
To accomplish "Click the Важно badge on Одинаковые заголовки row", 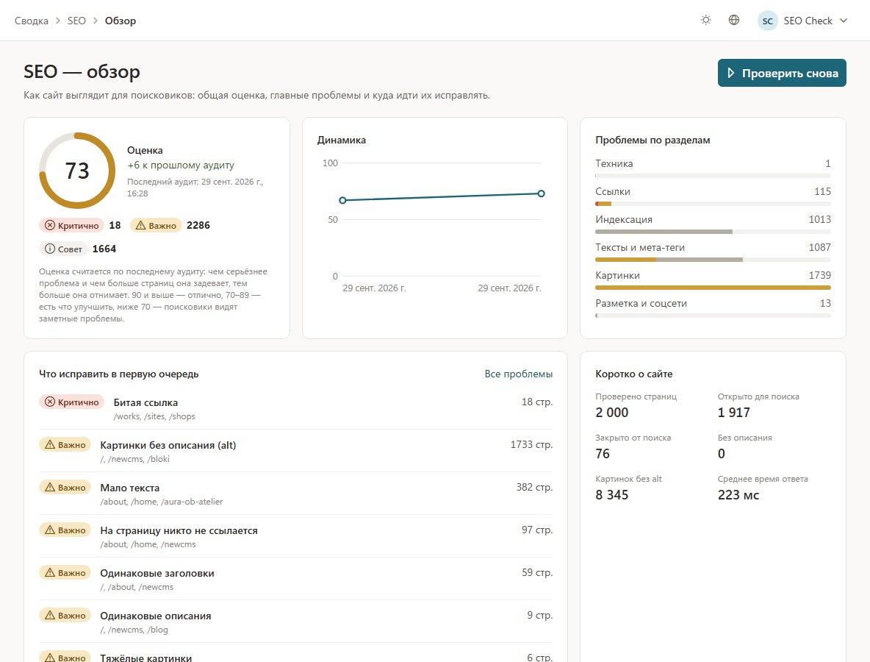I will [x=65, y=572].
